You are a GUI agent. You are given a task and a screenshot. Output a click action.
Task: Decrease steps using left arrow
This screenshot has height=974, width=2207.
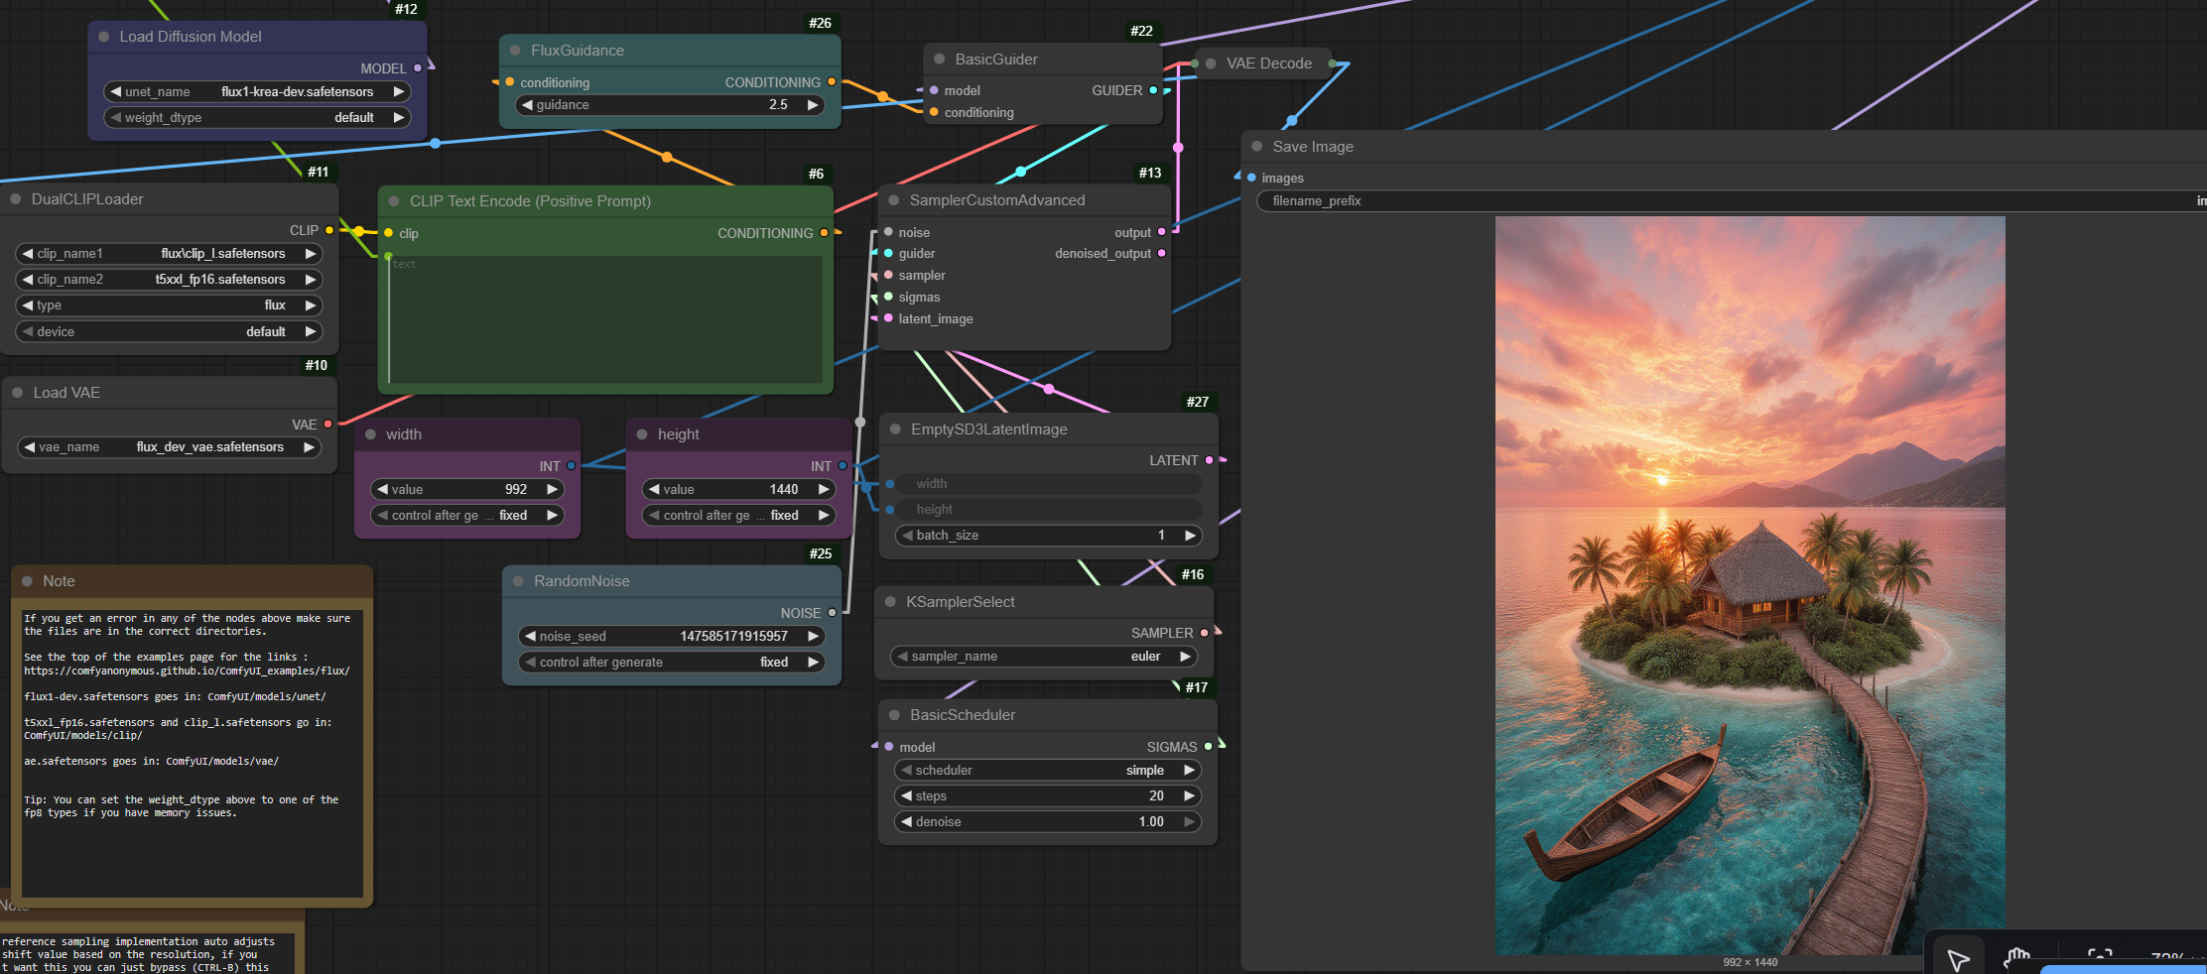(x=906, y=795)
